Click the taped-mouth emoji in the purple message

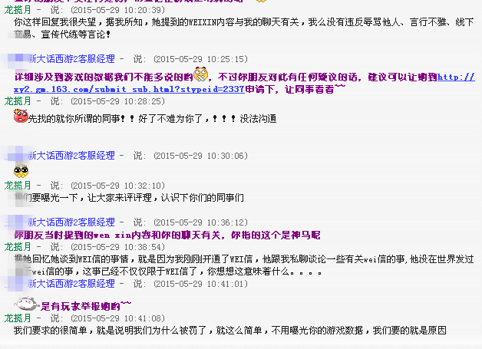[x=201, y=74]
